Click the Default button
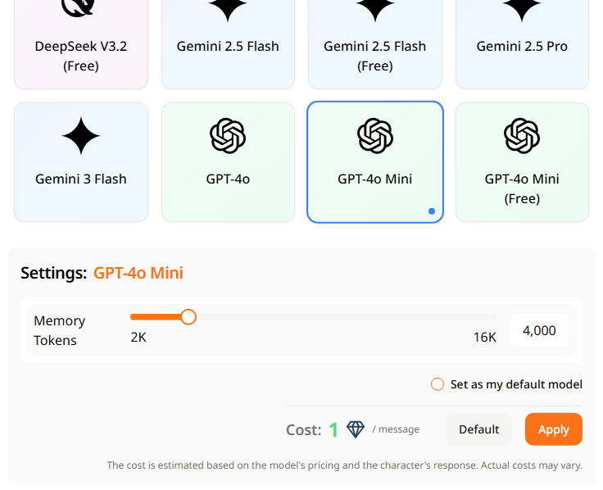 478,429
